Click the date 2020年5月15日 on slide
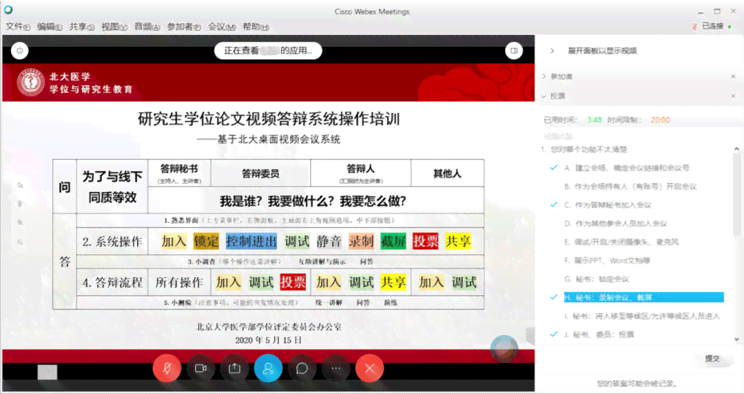 [x=268, y=340]
